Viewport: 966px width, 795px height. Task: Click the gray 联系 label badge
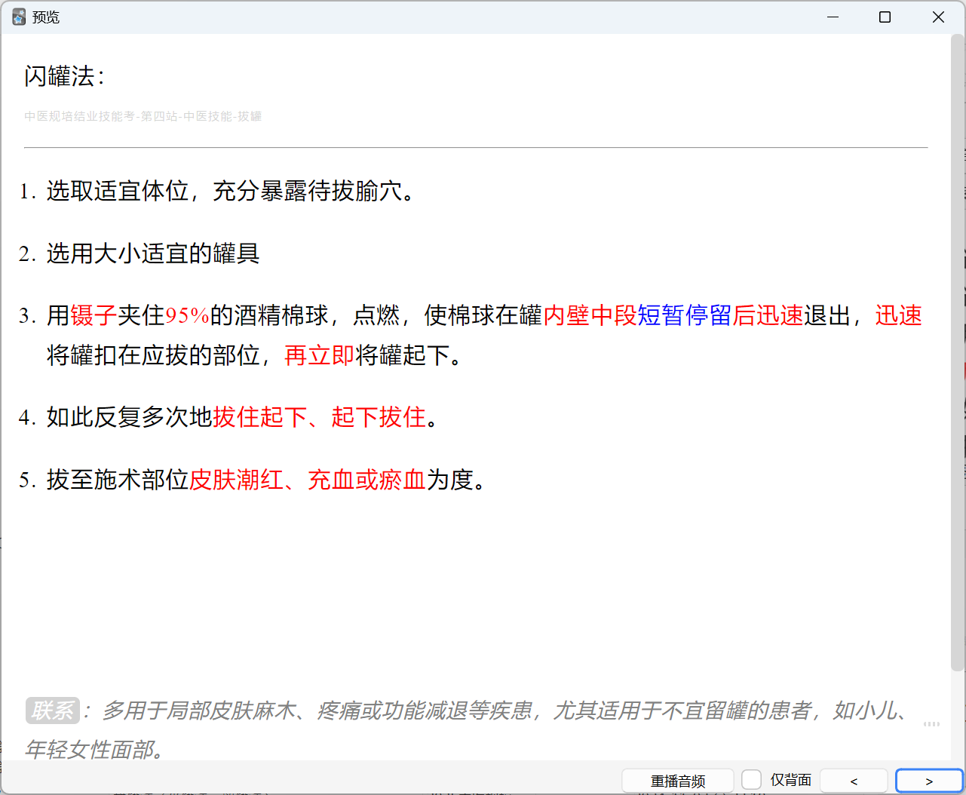point(53,711)
